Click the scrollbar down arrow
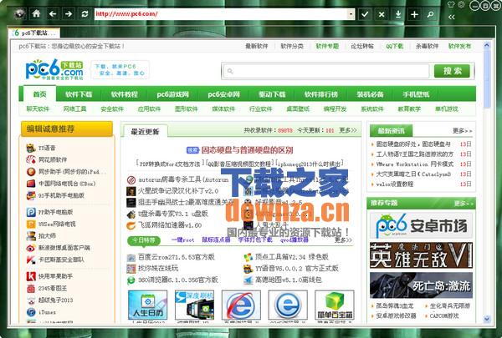This screenshot has height=338, width=502. point(487,319)
